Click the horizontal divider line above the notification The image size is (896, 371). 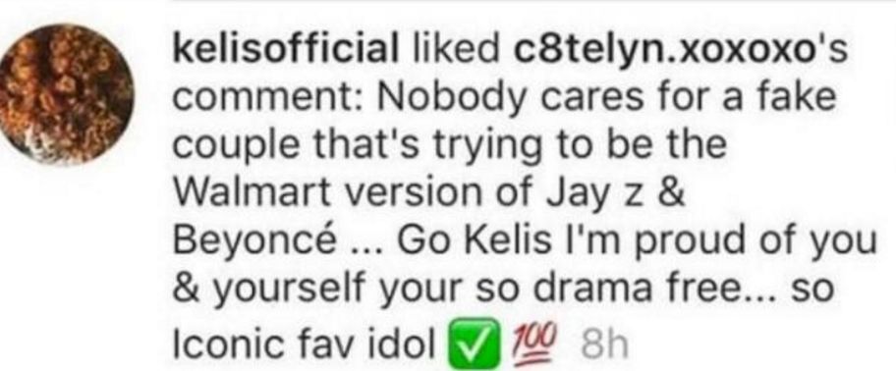point(533,2)
